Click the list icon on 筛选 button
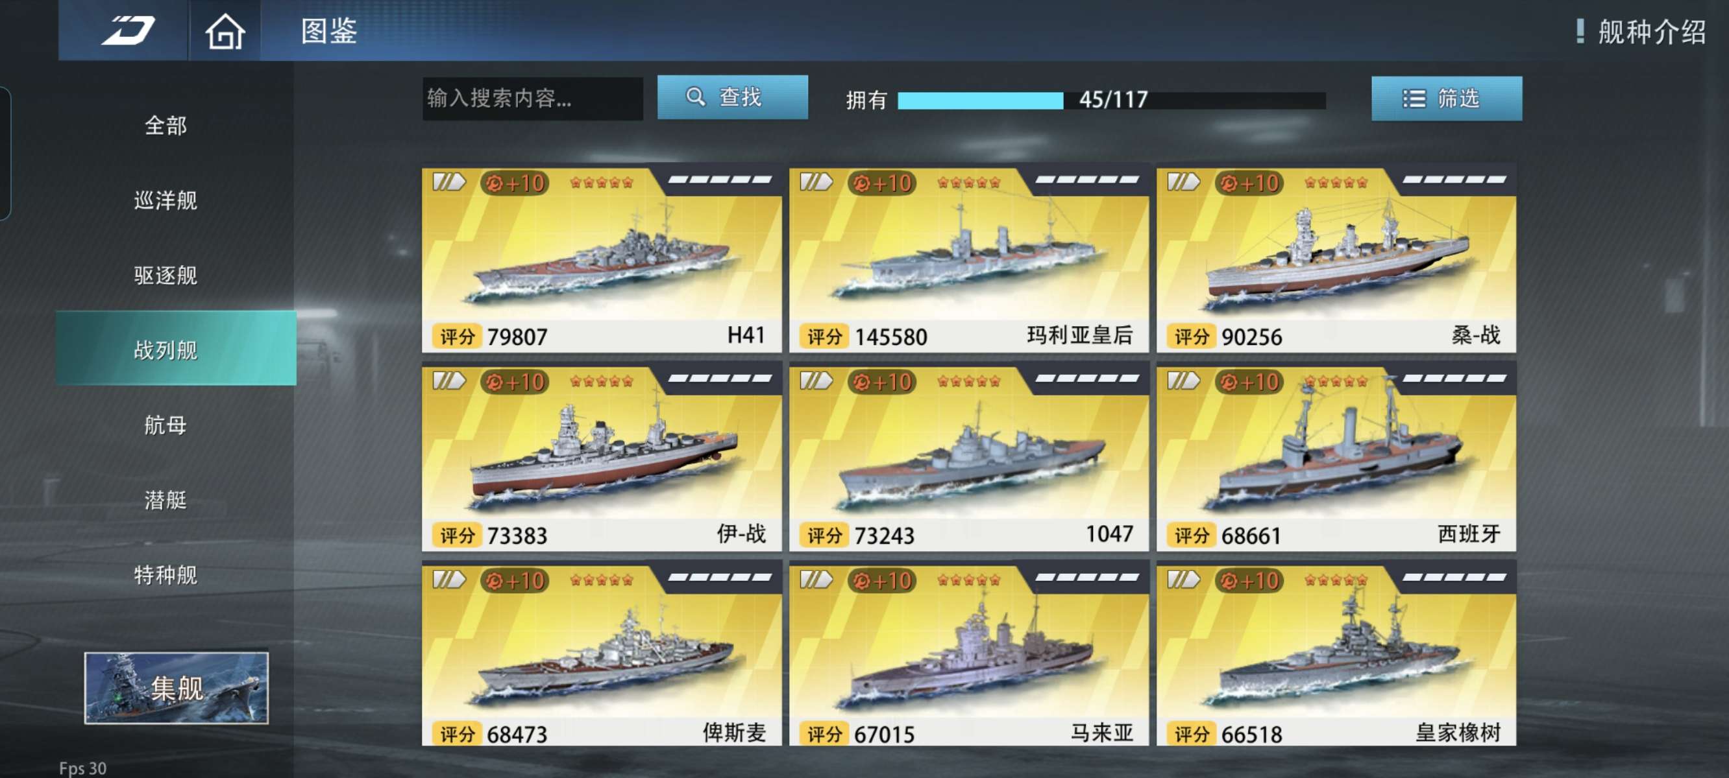Viewport: 1729px width, 778px height. pos(1414,99)
